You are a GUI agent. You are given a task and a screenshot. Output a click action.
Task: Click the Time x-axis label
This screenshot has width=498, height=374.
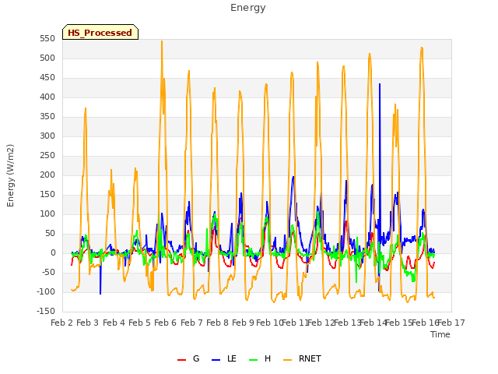pos(440,334)
